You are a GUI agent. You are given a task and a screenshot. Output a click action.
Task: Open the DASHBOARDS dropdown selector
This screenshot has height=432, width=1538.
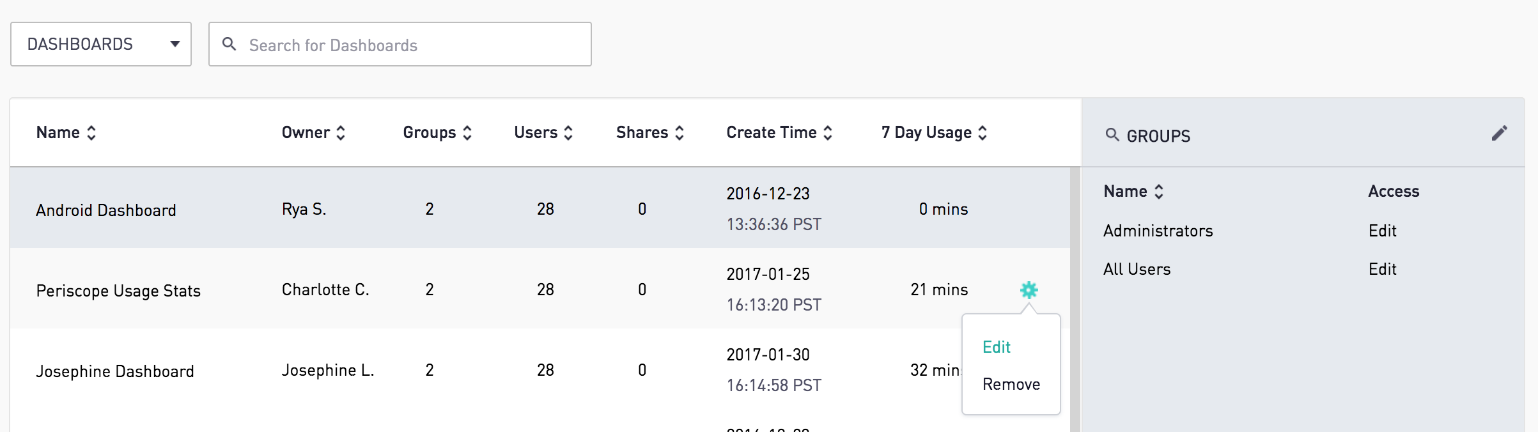101,44
